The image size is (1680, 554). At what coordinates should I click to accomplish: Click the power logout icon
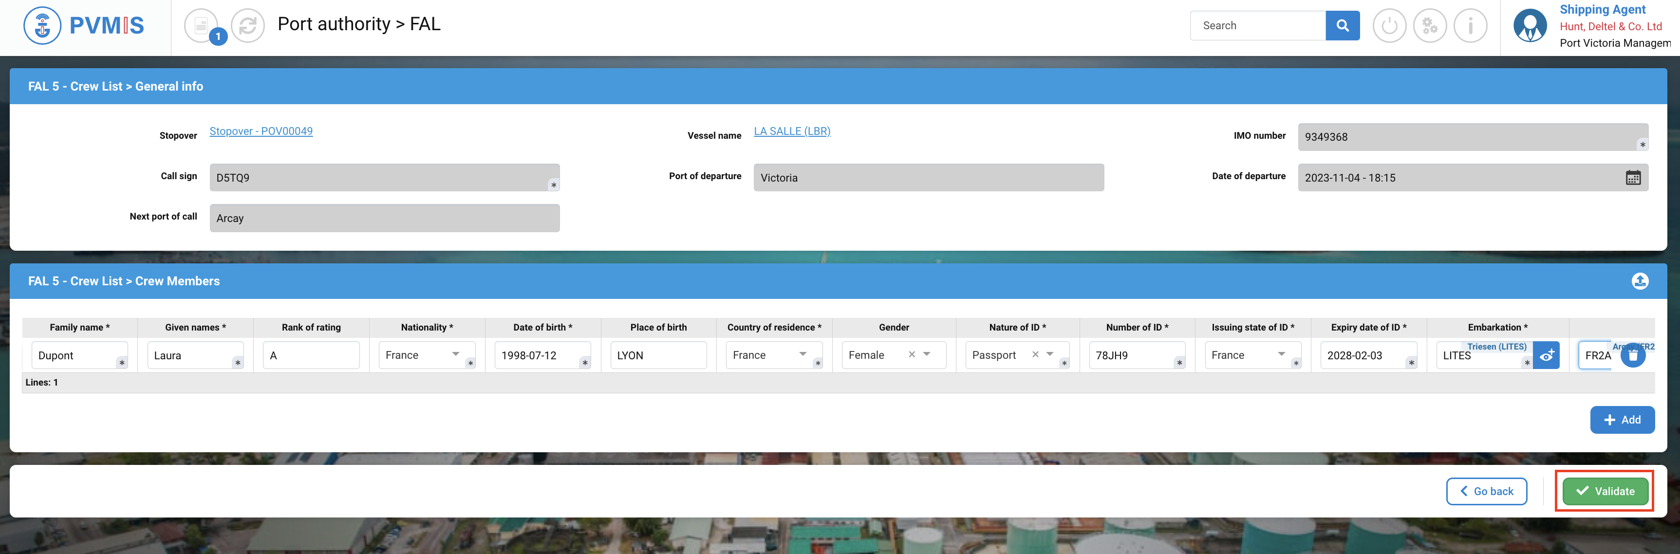[x=1389, y=26]
